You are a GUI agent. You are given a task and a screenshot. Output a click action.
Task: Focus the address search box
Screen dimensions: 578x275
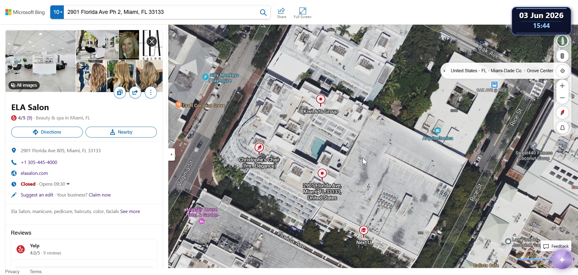coord(161,12)
